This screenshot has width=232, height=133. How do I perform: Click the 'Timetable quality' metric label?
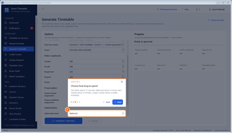(209, 65)
